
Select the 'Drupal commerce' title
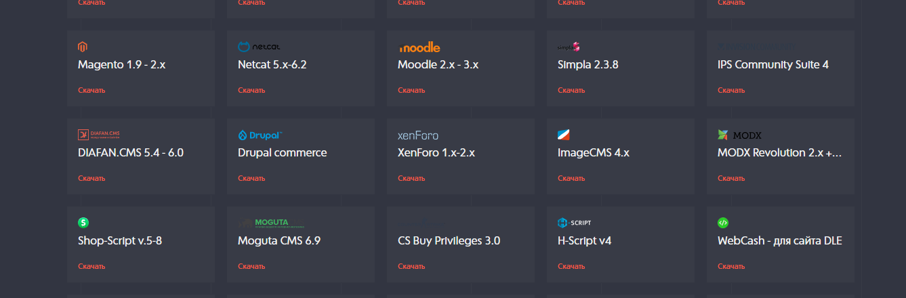pos(283,153)
